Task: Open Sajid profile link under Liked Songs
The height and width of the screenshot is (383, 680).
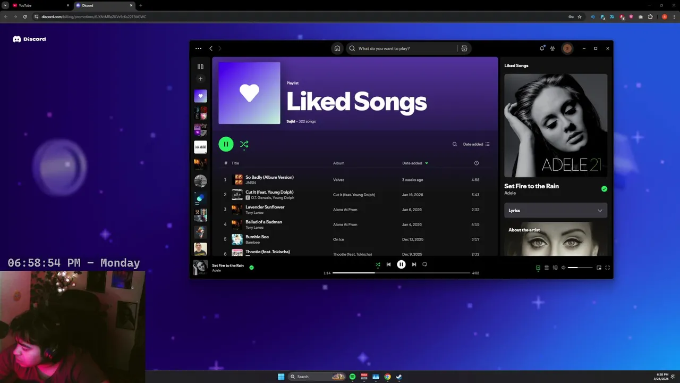Action: (291, 121)
